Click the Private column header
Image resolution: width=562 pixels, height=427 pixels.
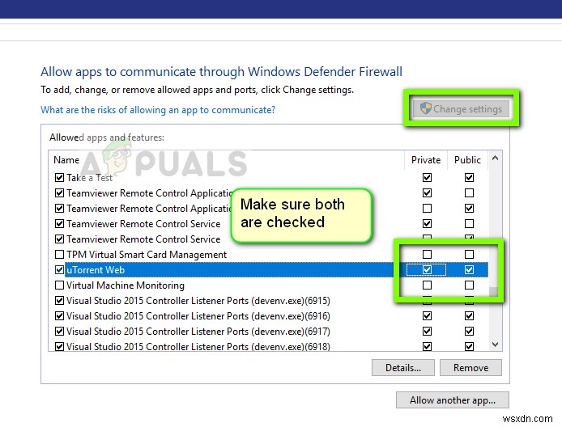(x=426, y=159)
